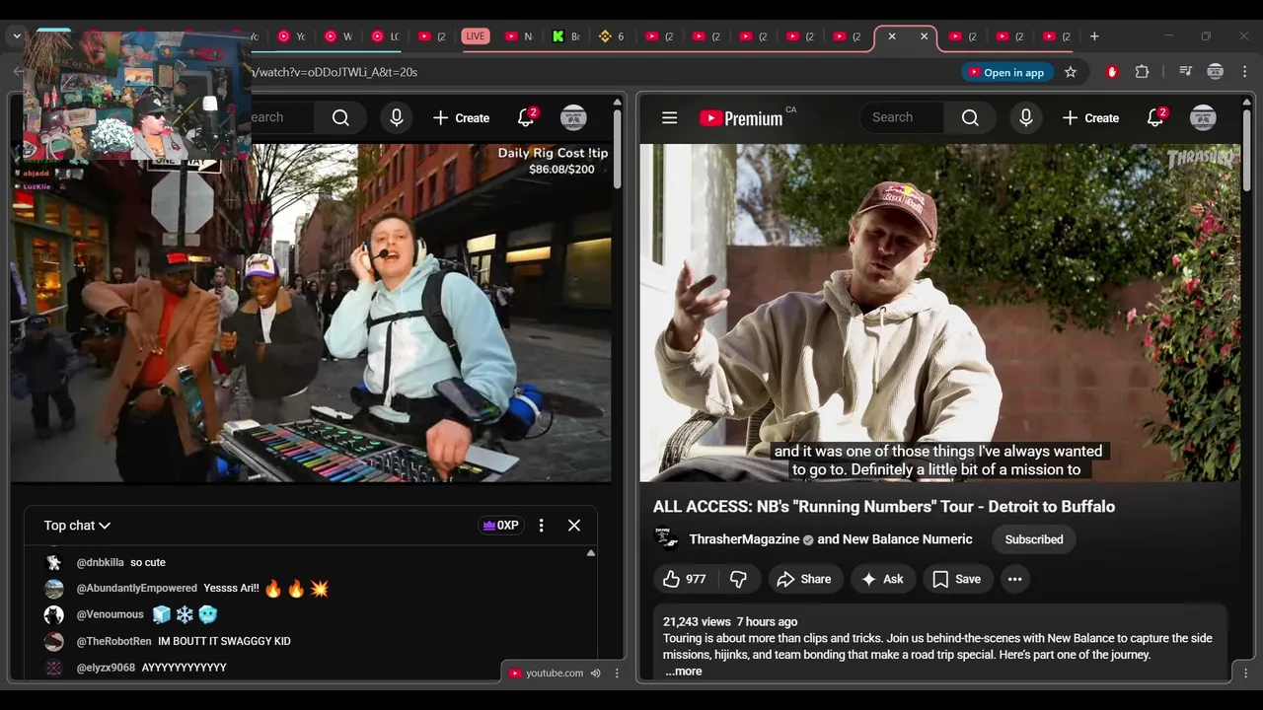This screenshot has width=1263, height=710.
Task: Click avatar of @AbundantlyEmpowered in chat
Action: tap(54, 589)
